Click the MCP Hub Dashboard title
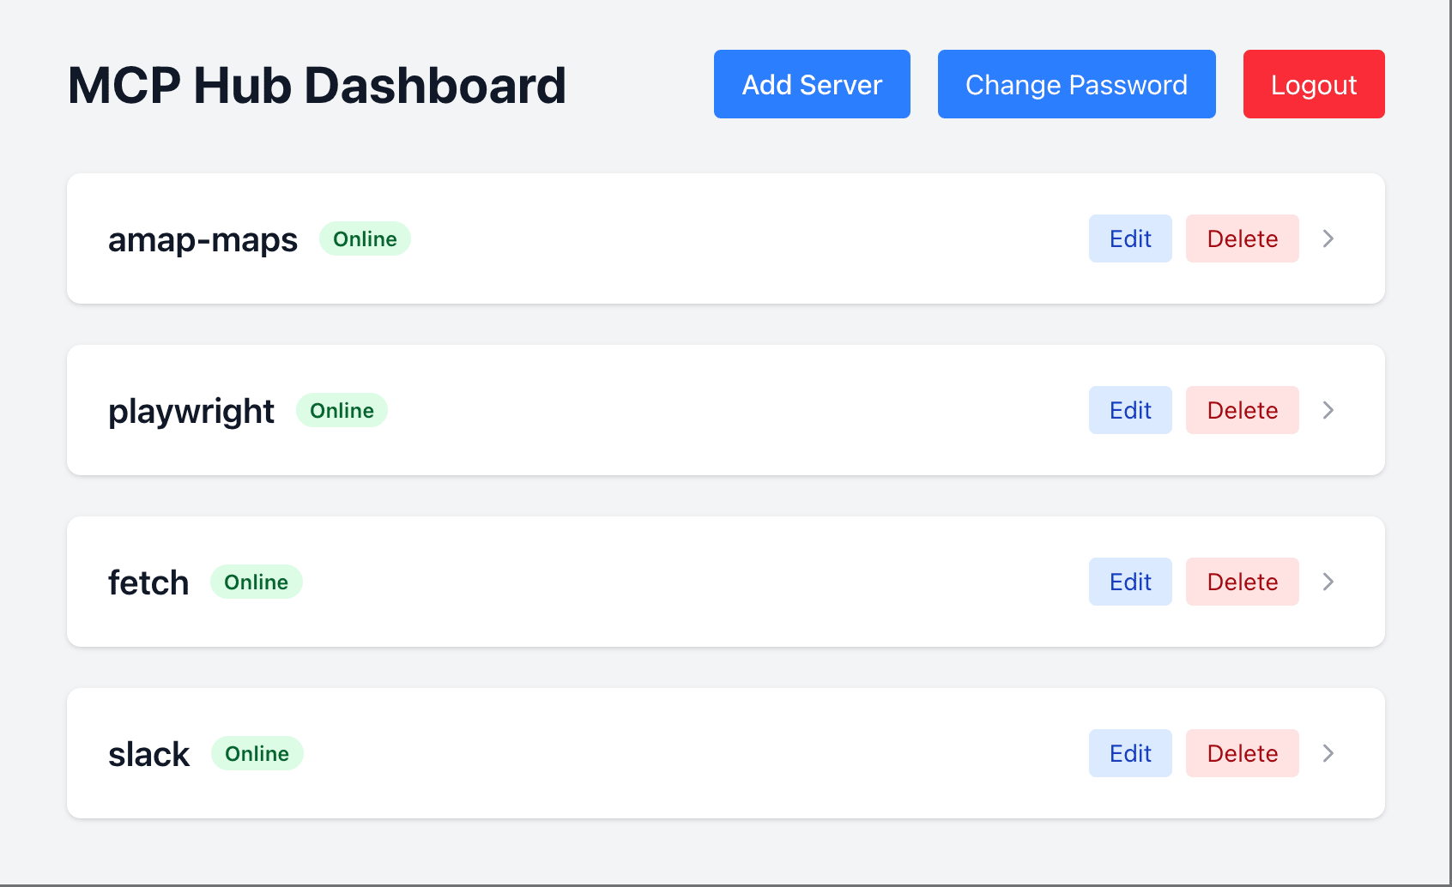The width and height of the screenshot is (1452, 887). point(317,84)
